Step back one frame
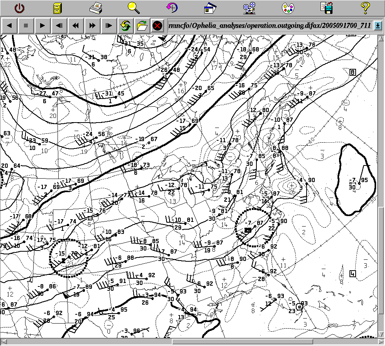The image size is (385, 346). 59,26
